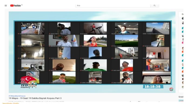Click the tile with the man in a red Turkish flag shirt
Image resolution: width=188 pixels, height=104 pixels.
pos(126,65)
